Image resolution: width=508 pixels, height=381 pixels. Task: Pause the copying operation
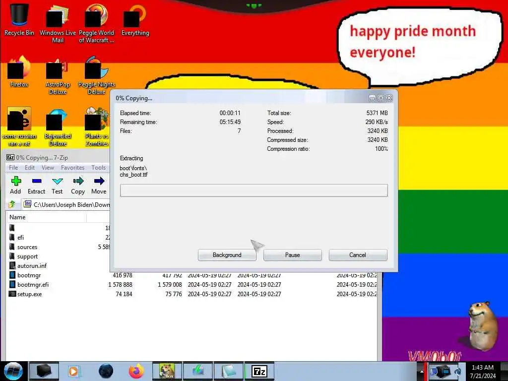[x=292, y=255]
